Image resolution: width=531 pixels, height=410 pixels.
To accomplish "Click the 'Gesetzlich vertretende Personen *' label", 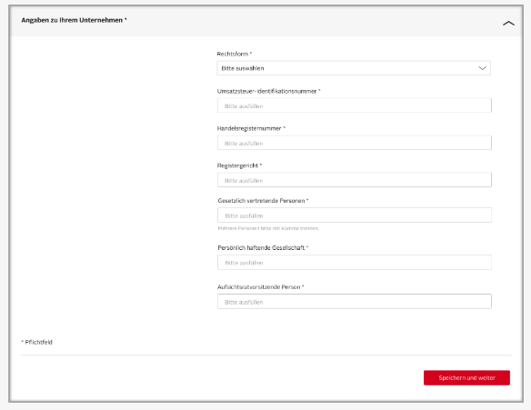I will tap(263, 200).
